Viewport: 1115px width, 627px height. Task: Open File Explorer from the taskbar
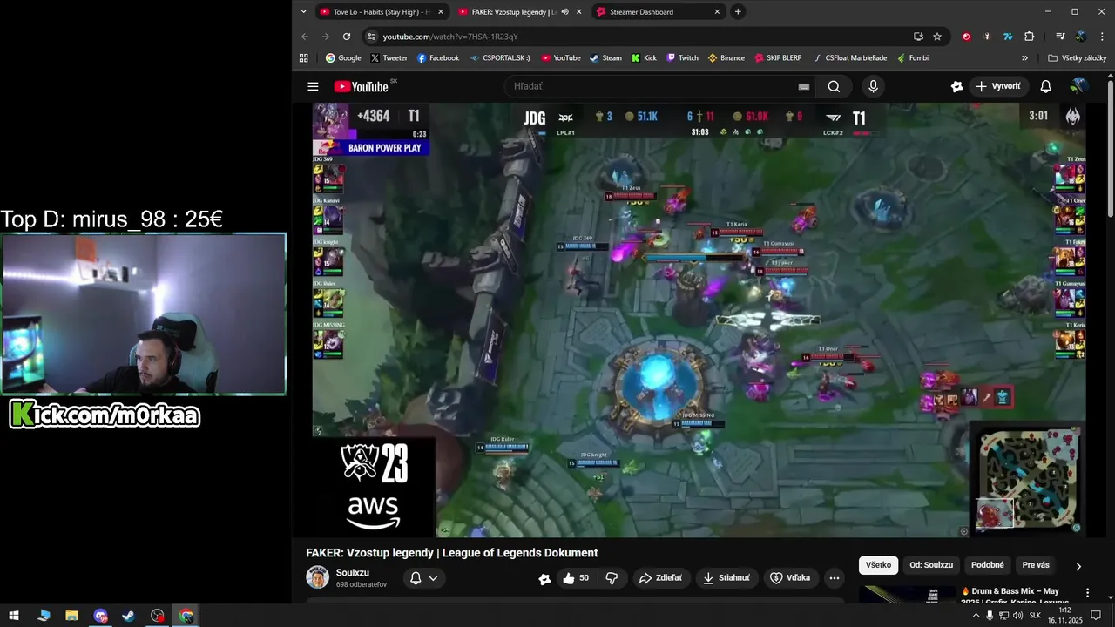click(x=71, y=616)
